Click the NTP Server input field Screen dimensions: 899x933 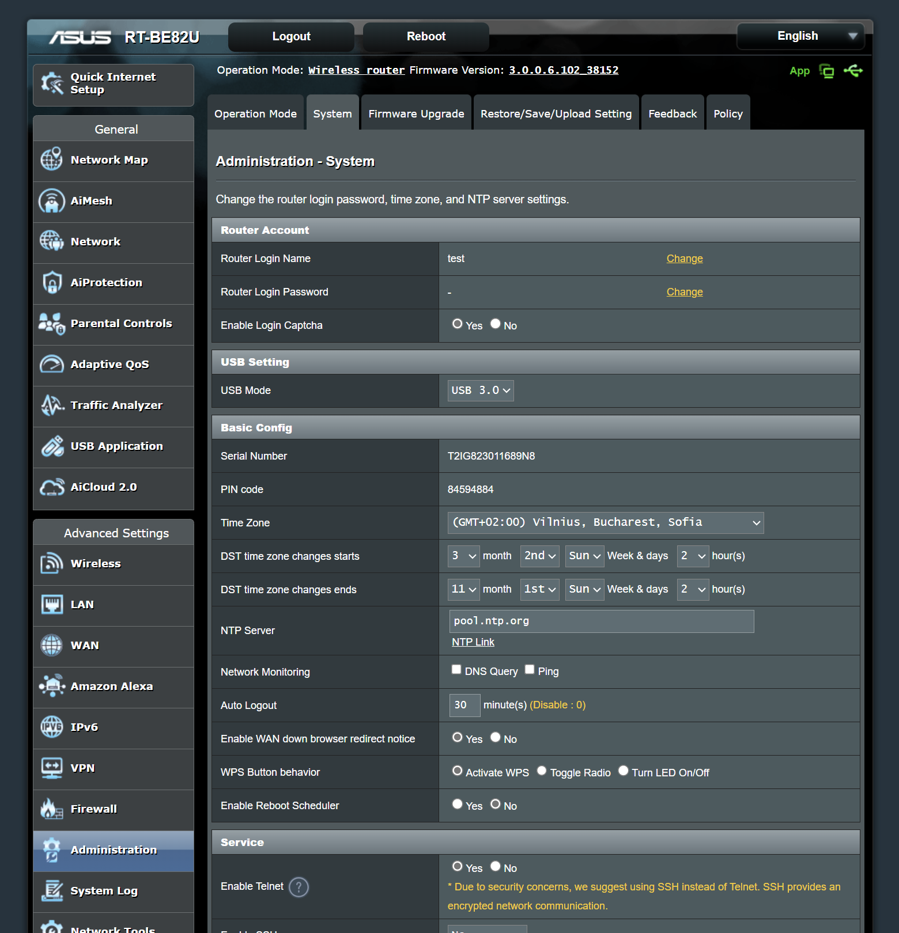tap(602, 621)
